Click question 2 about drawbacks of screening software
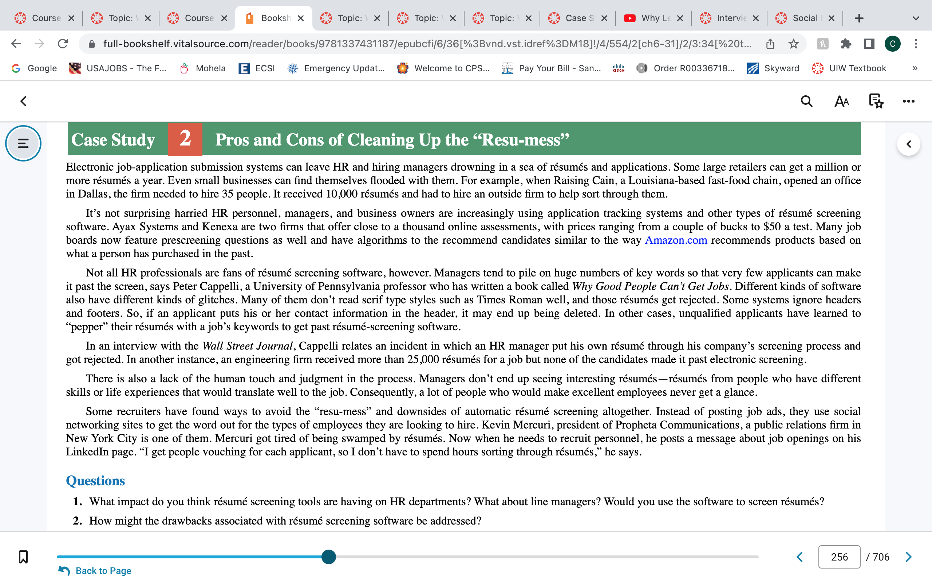 pos(285,521)
